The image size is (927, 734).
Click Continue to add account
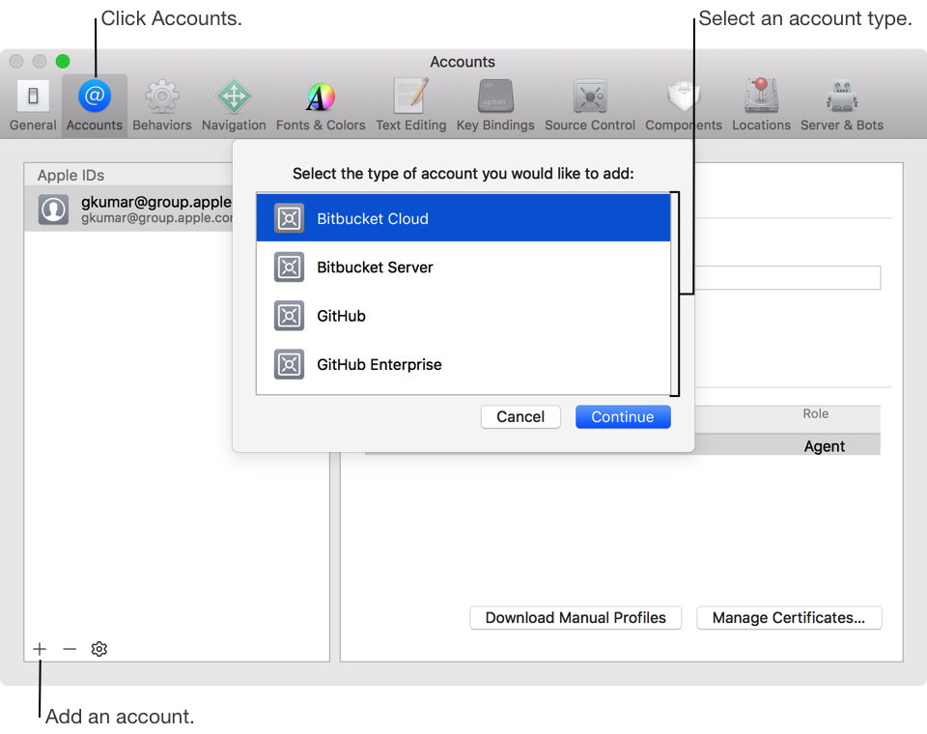[x=623, y=416]
